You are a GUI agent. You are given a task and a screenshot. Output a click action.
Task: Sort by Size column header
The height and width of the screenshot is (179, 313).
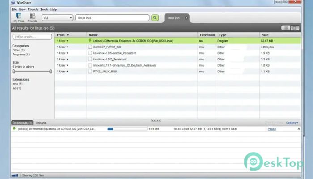[x=280, y=35]
